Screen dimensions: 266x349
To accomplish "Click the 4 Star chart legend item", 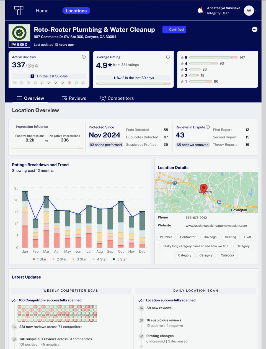I will click(x=99, y=260).
